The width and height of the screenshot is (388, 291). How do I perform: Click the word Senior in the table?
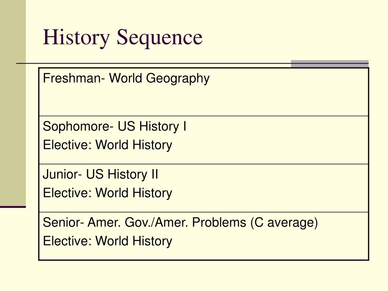click(62, 222)
